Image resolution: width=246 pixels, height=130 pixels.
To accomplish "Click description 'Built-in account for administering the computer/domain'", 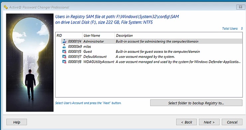I will click(157, 42).
